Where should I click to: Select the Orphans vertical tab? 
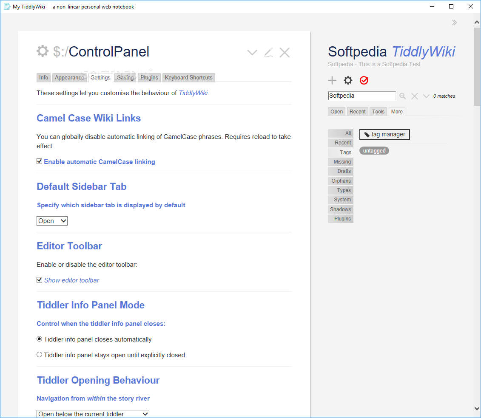341,181
